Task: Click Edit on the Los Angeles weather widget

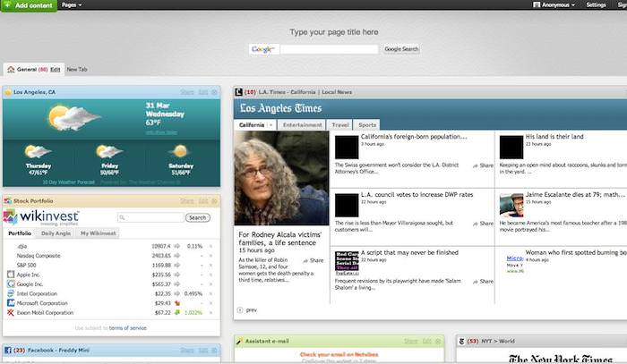Action: 203,92
